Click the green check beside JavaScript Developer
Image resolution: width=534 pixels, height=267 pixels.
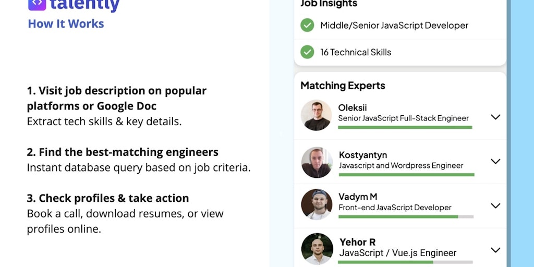point(307,25)
